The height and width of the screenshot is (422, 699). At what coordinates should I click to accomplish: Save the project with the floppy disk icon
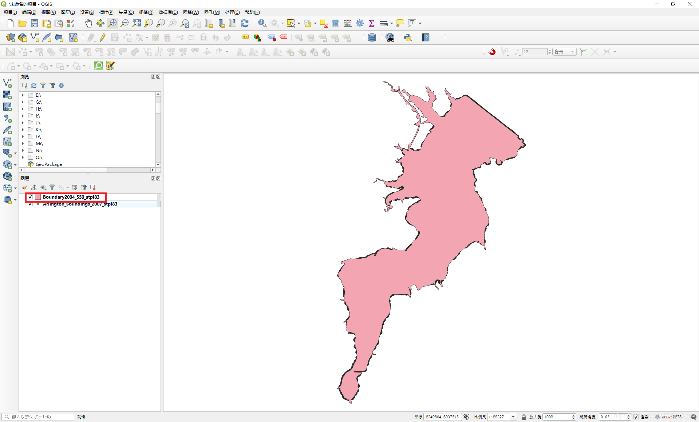pos(35,23)
